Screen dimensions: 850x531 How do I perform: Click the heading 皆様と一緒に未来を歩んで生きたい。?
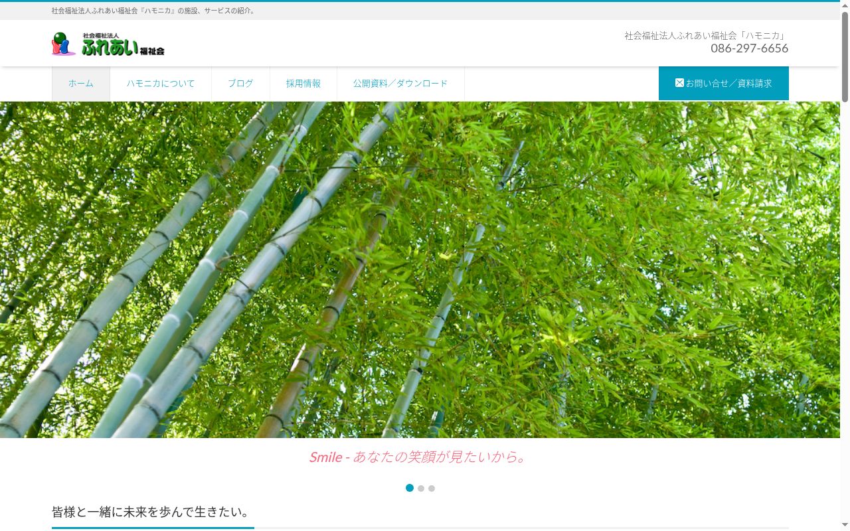click(151, 512)
